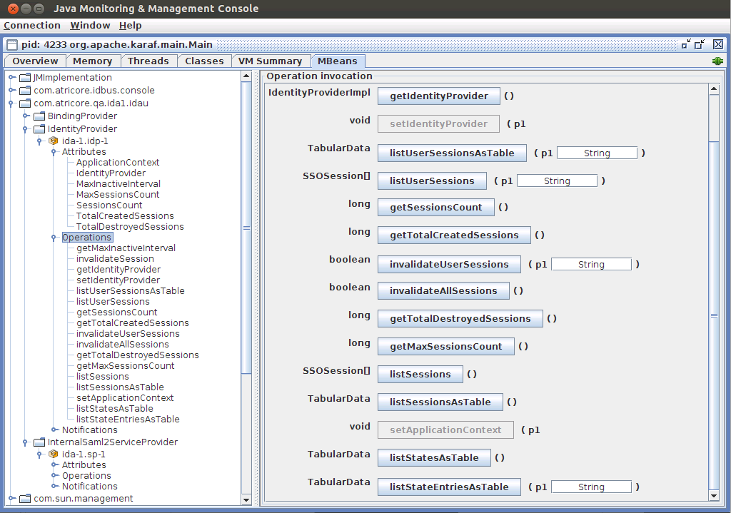Focus the p1 field for listUserSessions
This screenshot has height=513, width=731.
557,181
